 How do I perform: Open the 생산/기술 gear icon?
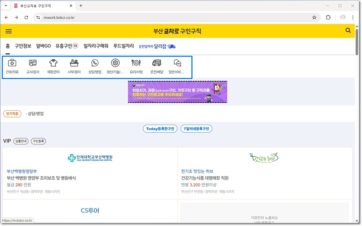click(115, 63)
